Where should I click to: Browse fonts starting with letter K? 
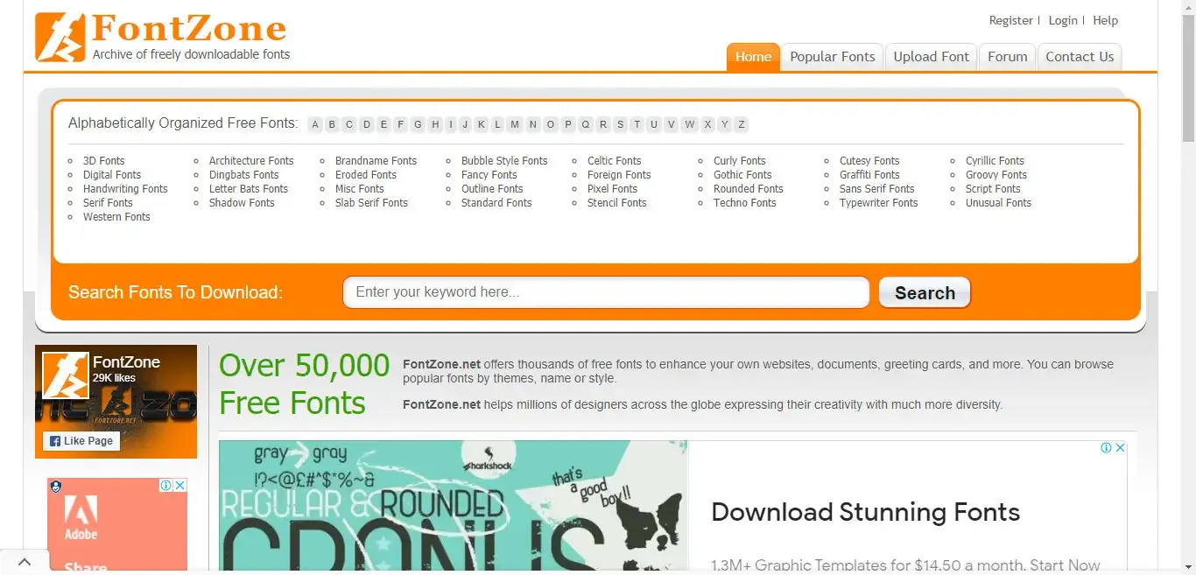click(481, 124)
